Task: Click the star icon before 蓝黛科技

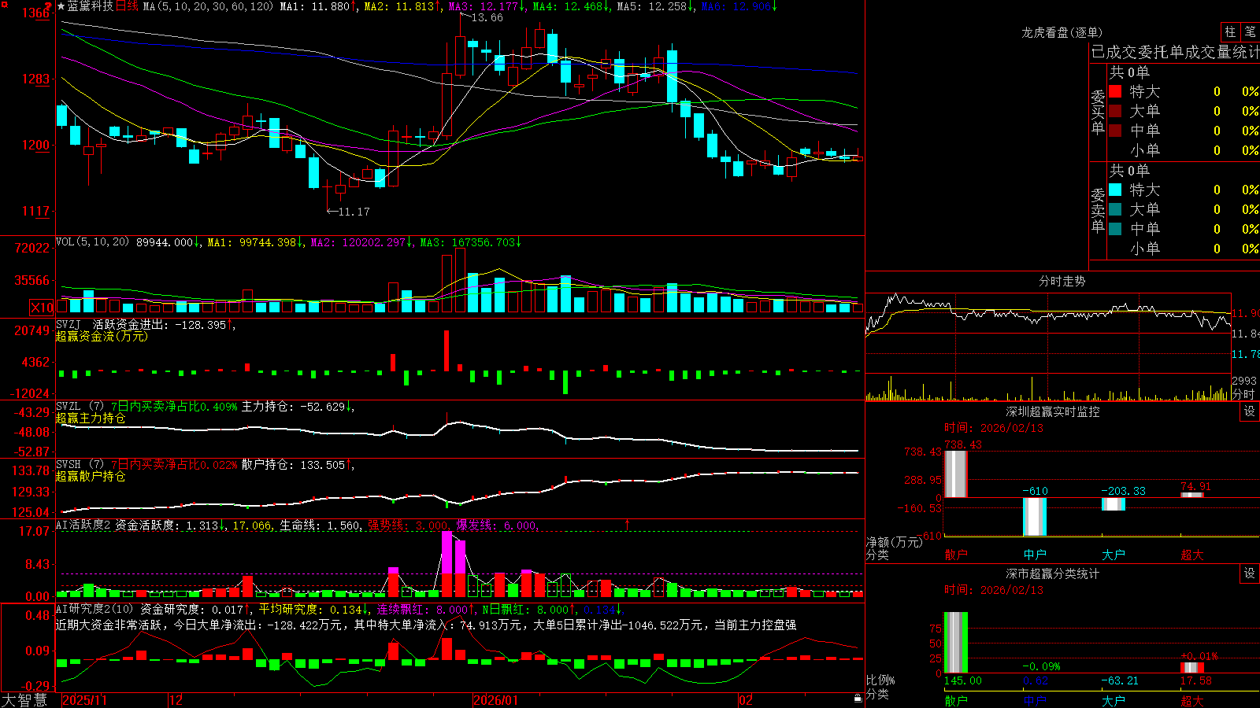Action: pos(61,6)
